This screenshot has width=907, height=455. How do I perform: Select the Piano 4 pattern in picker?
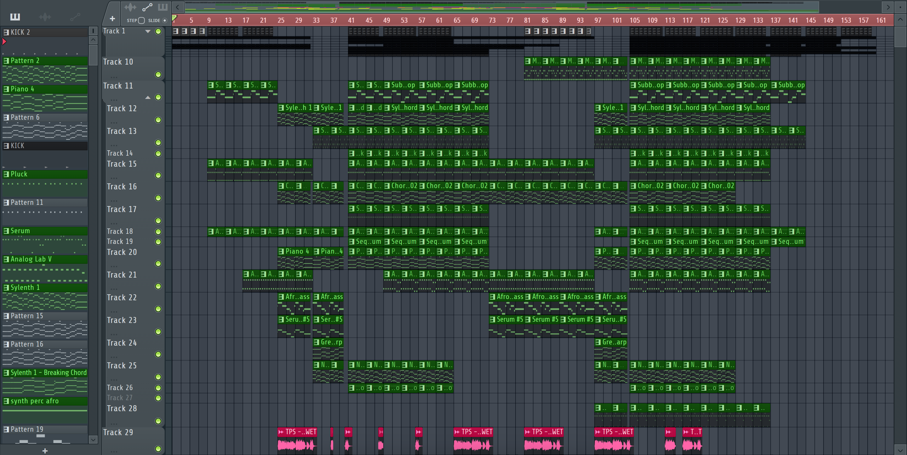point(45,89)
